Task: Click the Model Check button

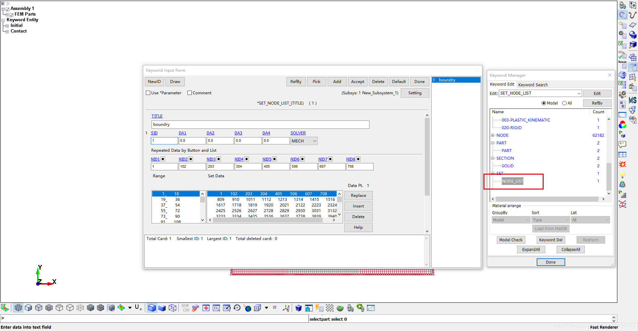Action: pos(511,240)
